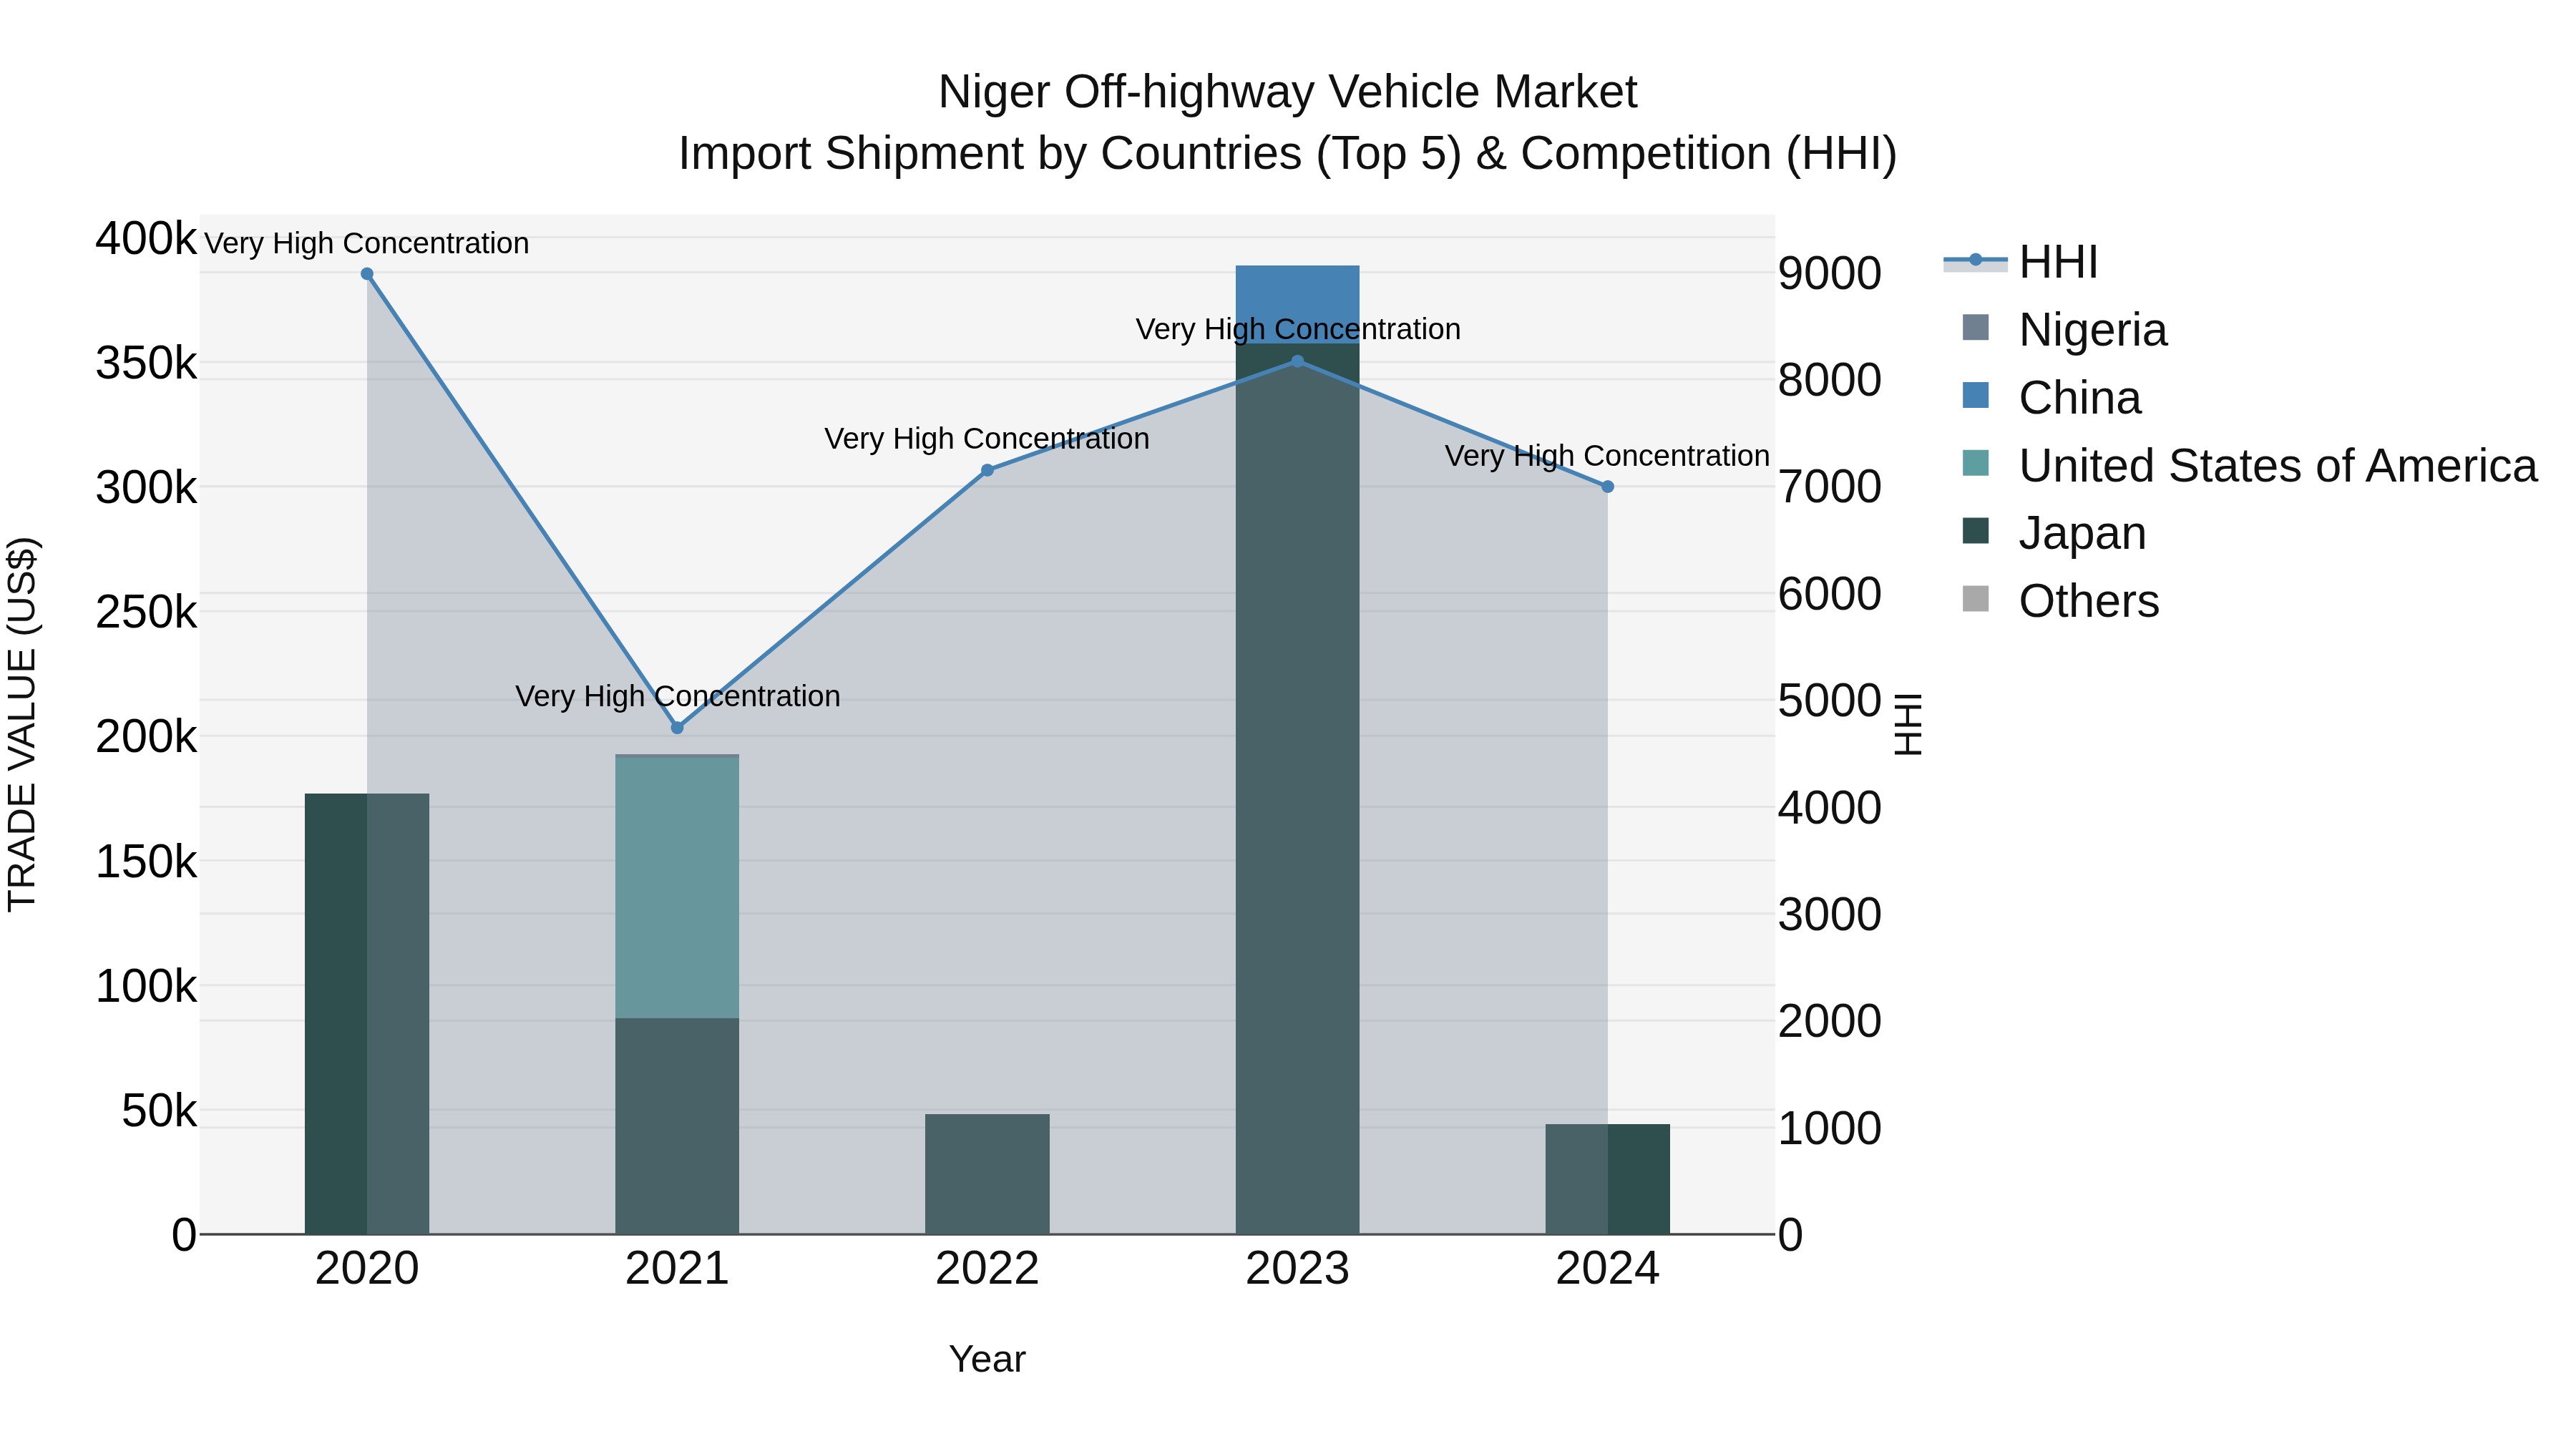This screenshot has width=2576, height=1449.
Task: Click the HHI data point for 2024
Action: [1608, 487]
